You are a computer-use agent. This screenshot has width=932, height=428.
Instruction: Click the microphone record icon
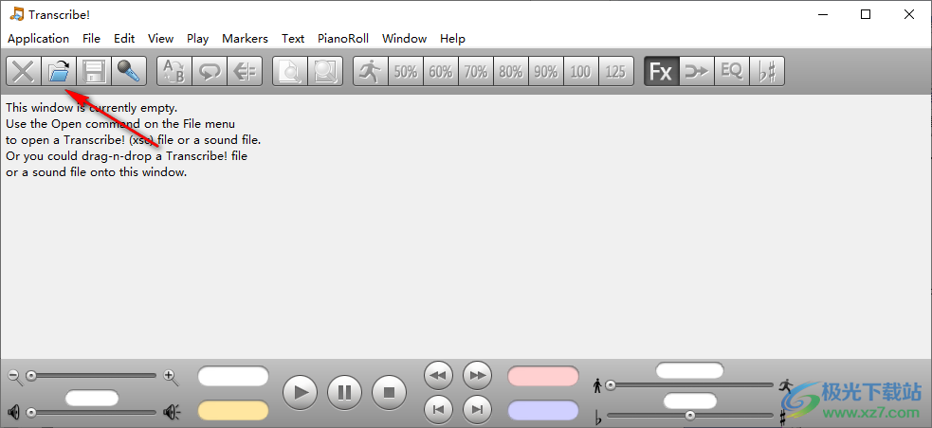(x=128, y=72)
